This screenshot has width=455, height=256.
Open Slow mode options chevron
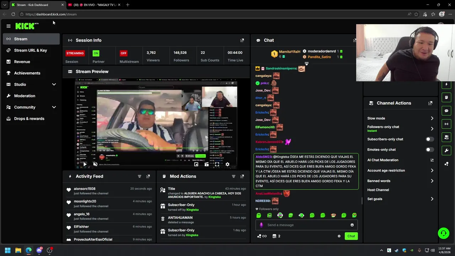pyautogui.click(x=432, y=118)
